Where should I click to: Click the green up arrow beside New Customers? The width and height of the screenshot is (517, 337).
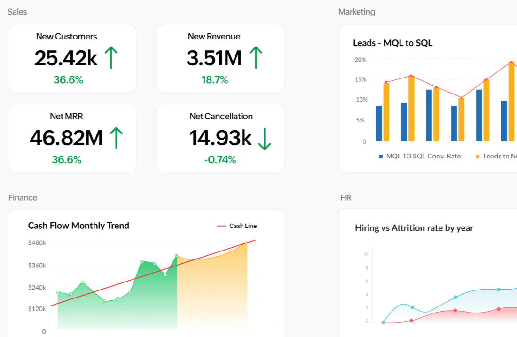[110, 58]
